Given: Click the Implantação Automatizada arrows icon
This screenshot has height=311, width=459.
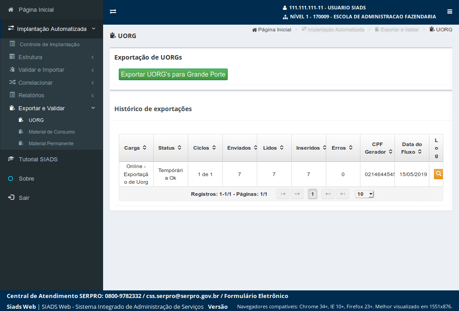Looking at the screenshot, I should click(11, 28).
